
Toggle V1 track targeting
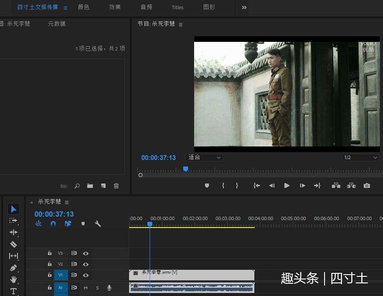(x=61, y=275)
